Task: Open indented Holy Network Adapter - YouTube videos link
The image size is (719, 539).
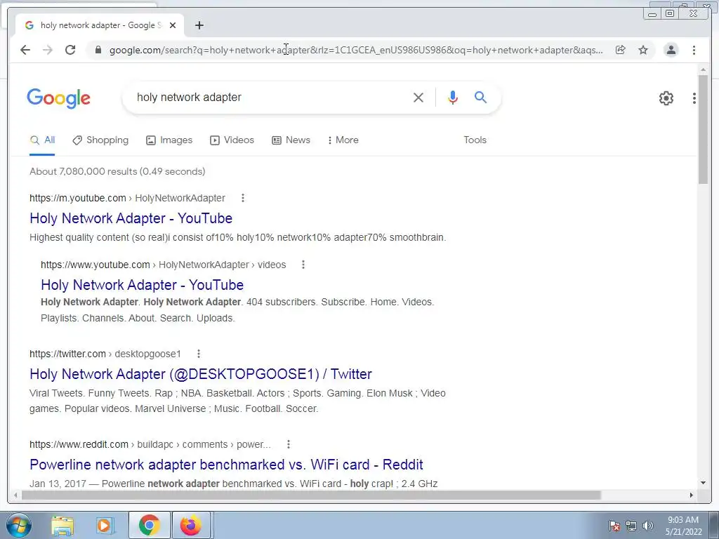Action: click(142, 285)
